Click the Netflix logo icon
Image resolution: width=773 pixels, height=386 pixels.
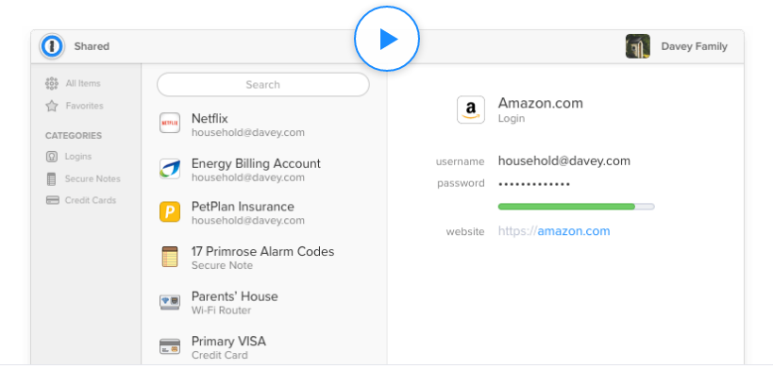pos(170,125)
